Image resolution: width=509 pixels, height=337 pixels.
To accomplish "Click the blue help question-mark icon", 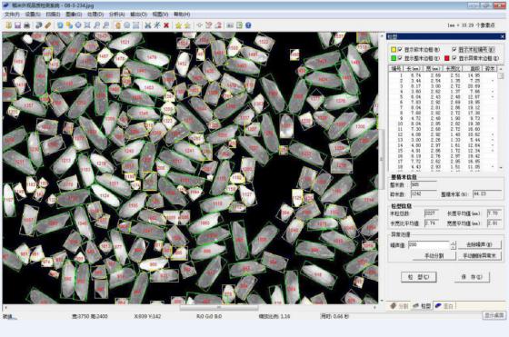I will coord(248,25).
